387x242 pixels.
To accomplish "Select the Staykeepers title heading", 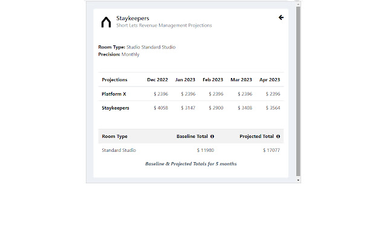I will point(133,18).
